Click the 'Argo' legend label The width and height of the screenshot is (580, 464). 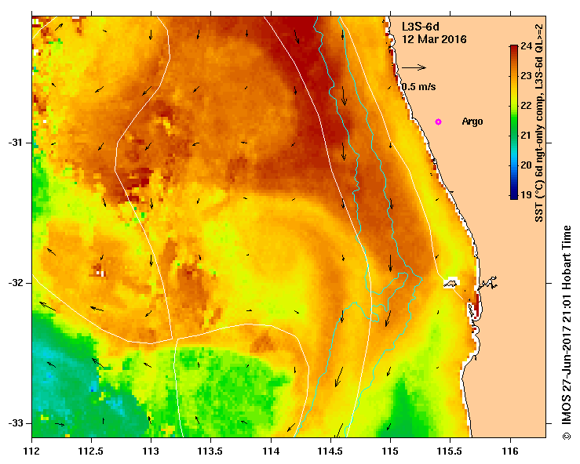click(x=472, y=121)
